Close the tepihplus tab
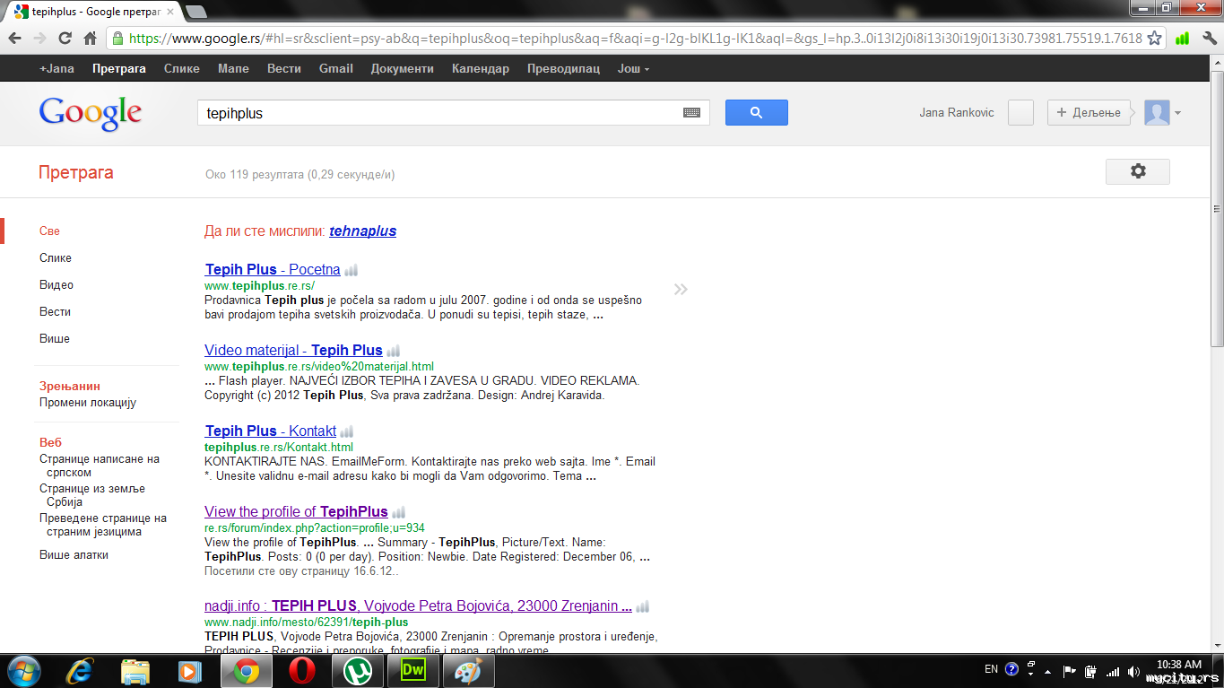The image size is (1224, 688). (170, 12)
